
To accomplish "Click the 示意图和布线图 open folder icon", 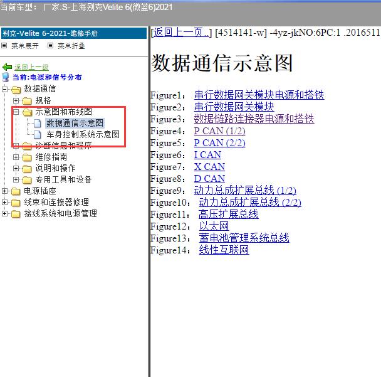I will 27,112.
